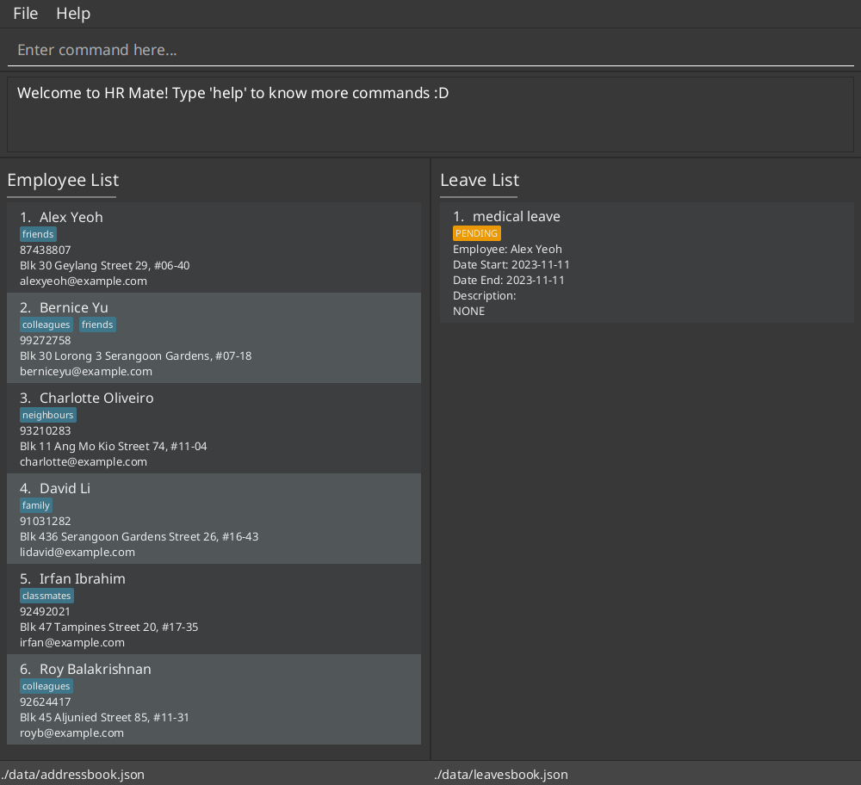Viewport: 861px width, 785px height.
Task: Click the classmates tag
Action: [x=46, y=596]
